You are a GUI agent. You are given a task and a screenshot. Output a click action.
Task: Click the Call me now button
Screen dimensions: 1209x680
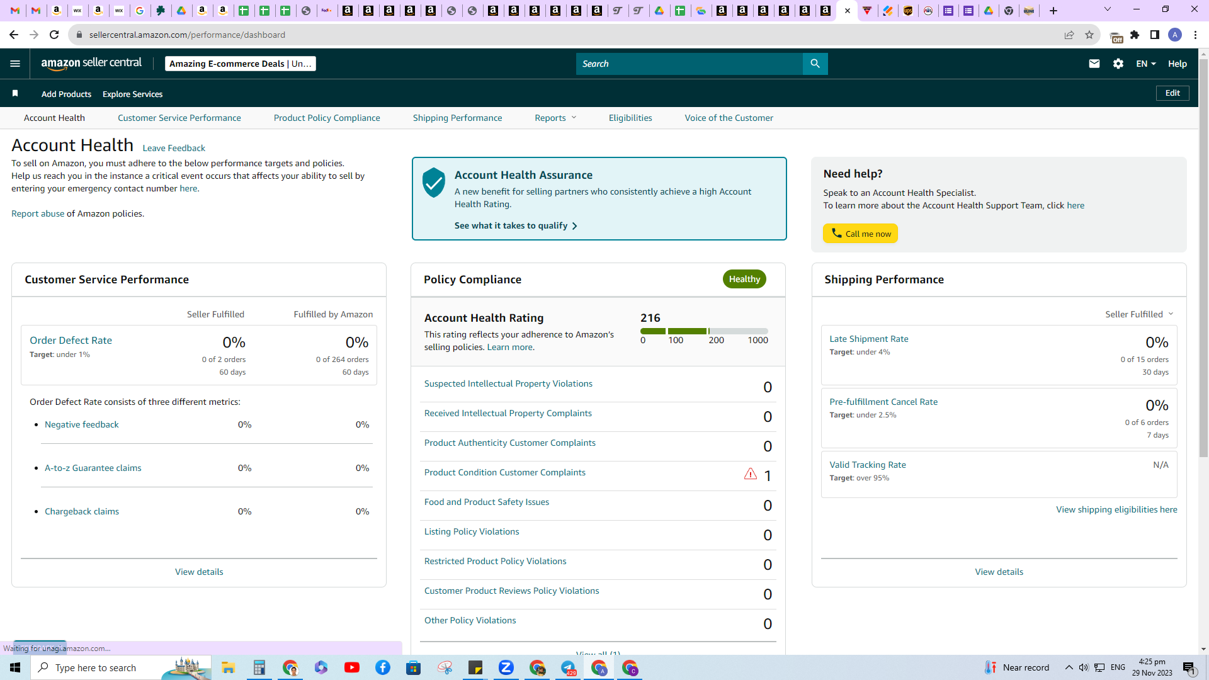[x=860, y=234]
